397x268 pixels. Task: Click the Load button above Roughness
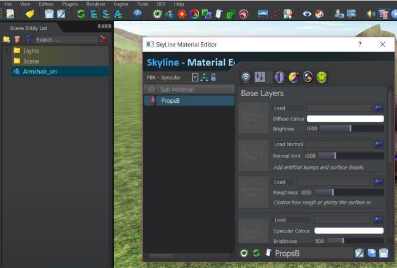pos(283,182)
